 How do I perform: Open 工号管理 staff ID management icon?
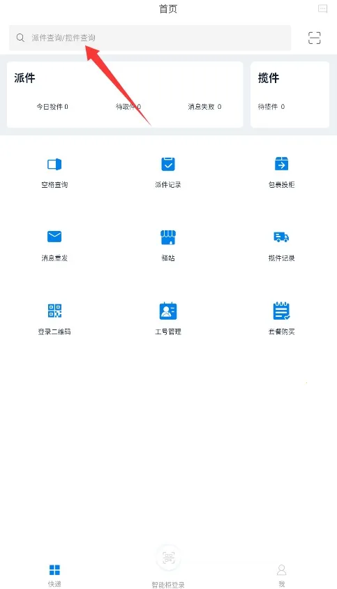(168, 311)
